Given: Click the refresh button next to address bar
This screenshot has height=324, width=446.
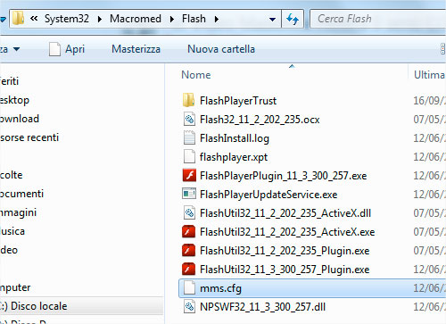Looking at the screenshot, I should (293, 19).
